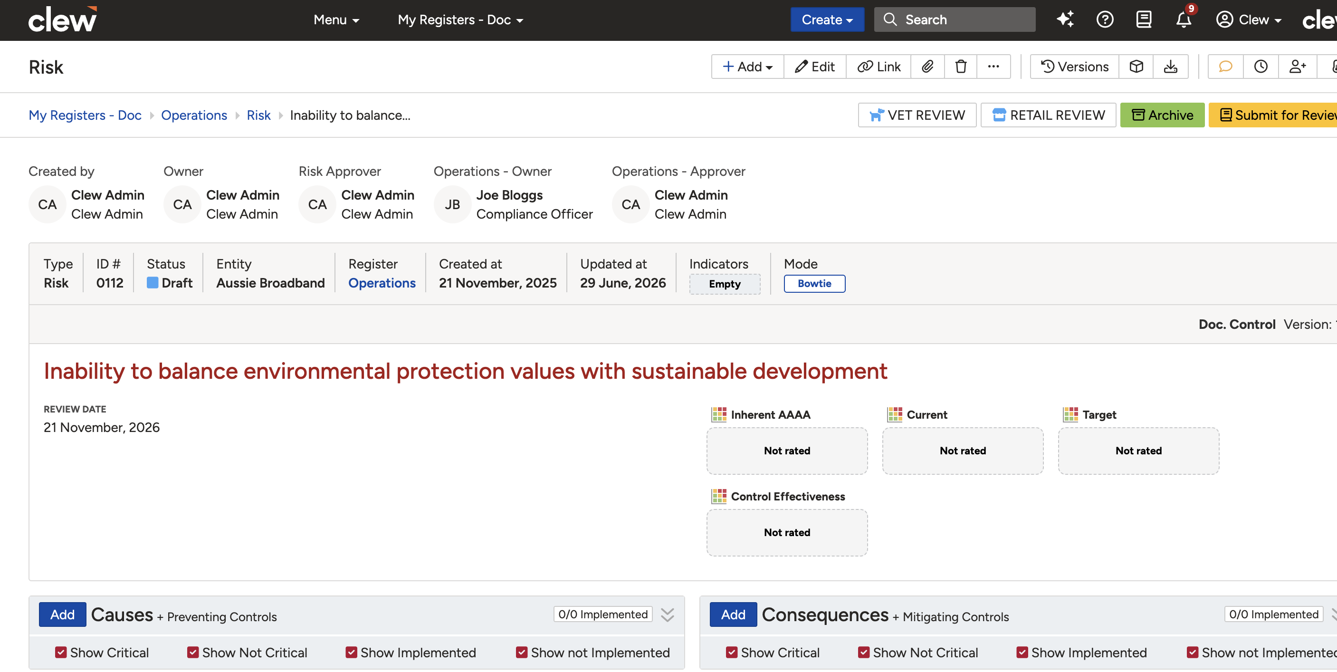Open the notifications bell icon
This screenshot has width=1337, height=672.
pyautogui.click(x=1184, y=20)
